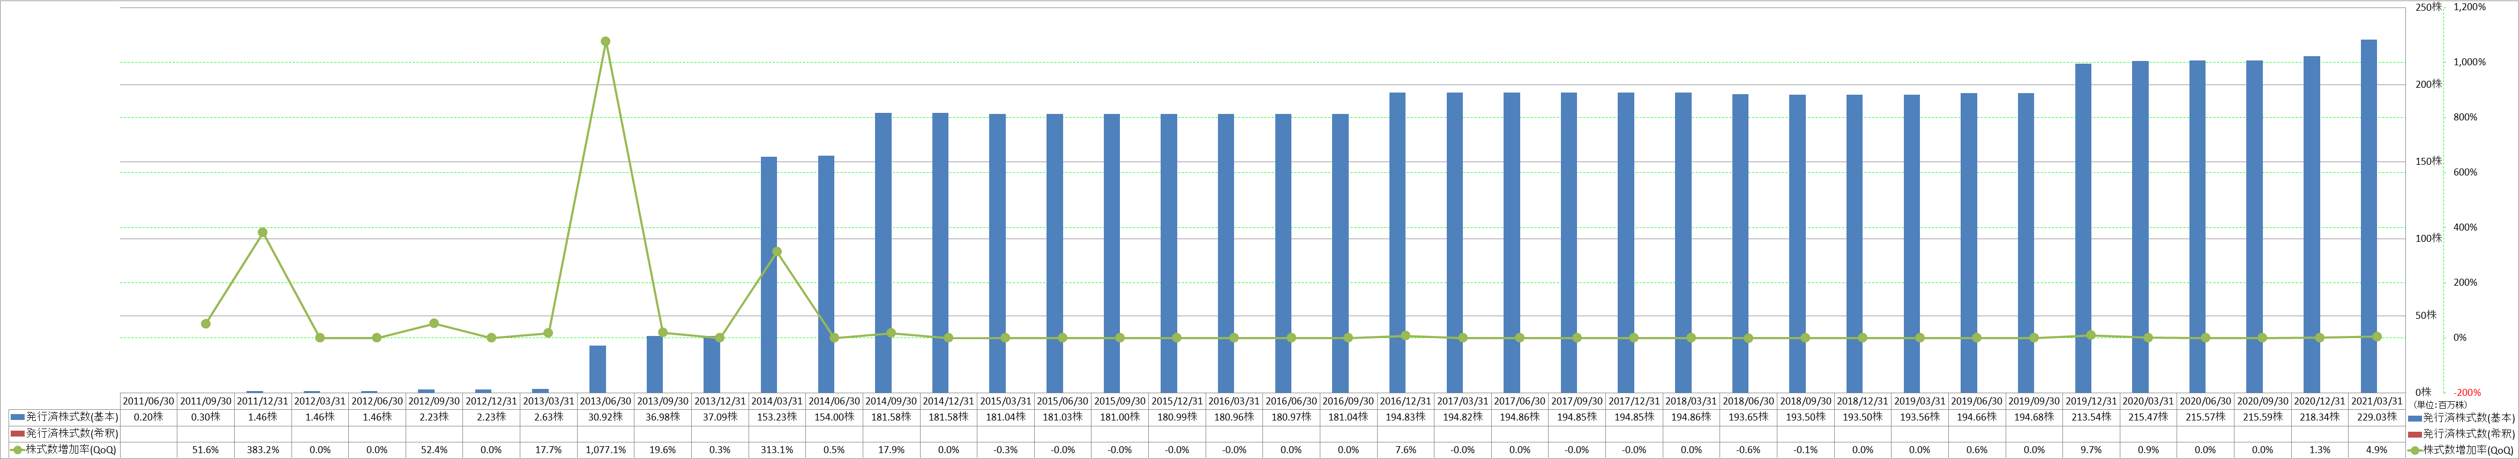Screen dimensions: 2519x459
Task: Select the 36.98株 table cell
Action: pos(663,417)
